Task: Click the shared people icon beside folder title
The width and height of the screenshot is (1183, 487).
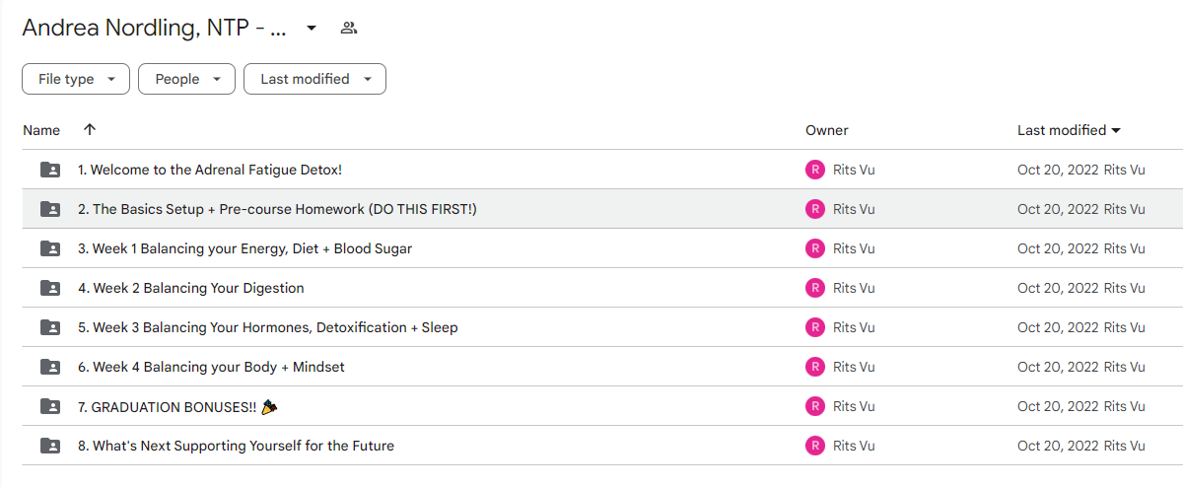Action: (x=348, y=28)
